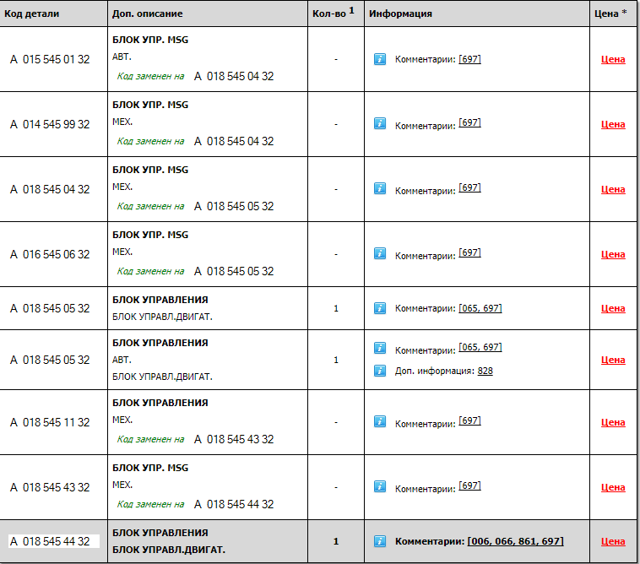Viewport: 640px width, 564px height.
Task: Click info icon in A 014 545 99 32 row
Action: 380,124
